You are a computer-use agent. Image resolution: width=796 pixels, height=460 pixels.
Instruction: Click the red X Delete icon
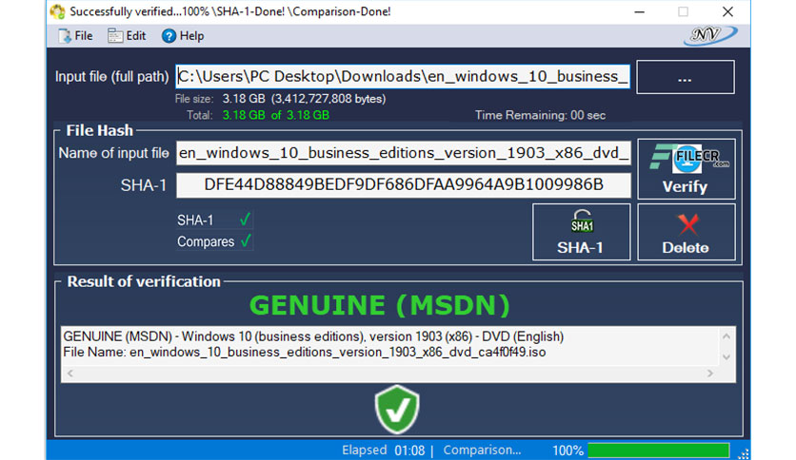687,224
